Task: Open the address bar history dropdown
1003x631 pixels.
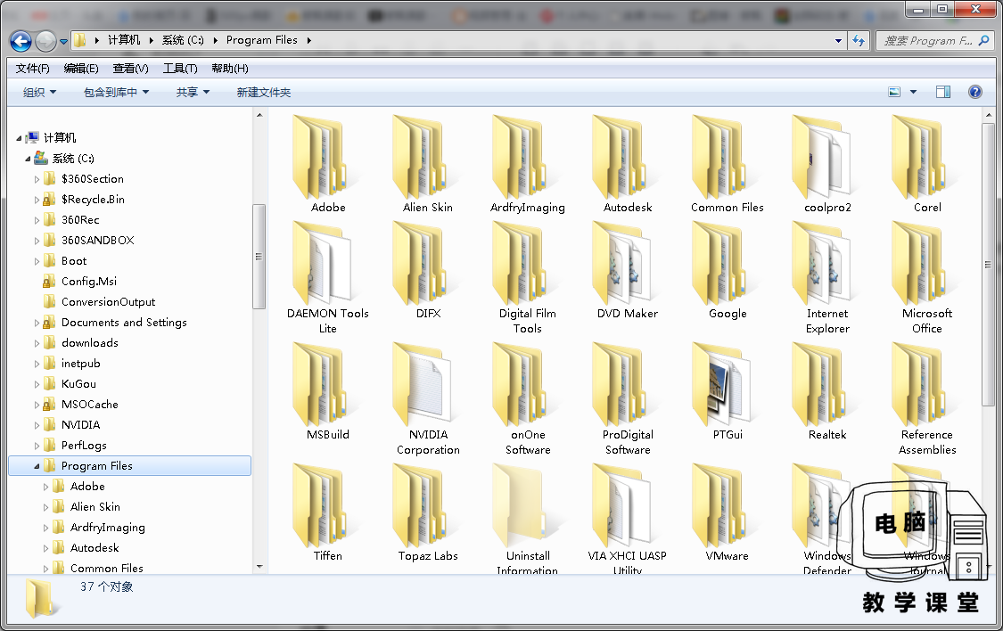Action: (x=838, y=41)
